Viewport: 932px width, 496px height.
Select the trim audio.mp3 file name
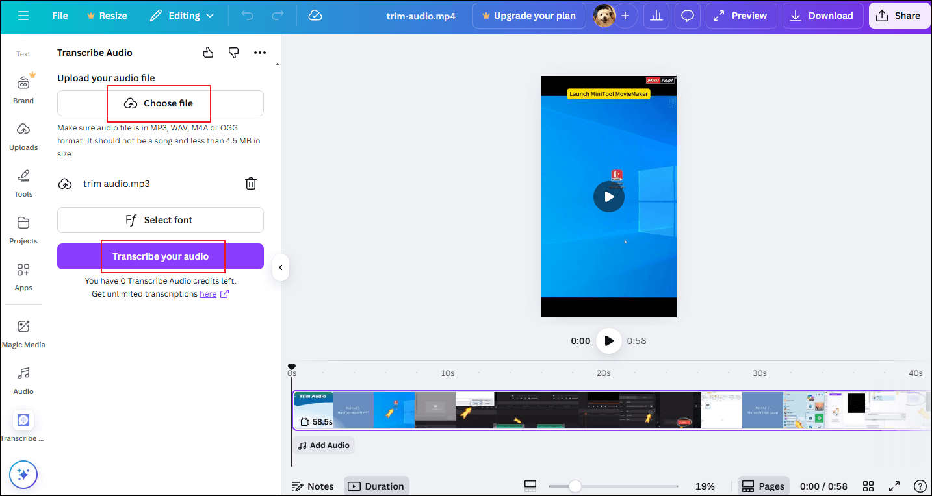tap(116, 184)
